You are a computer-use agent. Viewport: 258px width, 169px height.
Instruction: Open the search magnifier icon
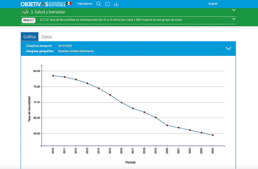(x=99, y=4)
